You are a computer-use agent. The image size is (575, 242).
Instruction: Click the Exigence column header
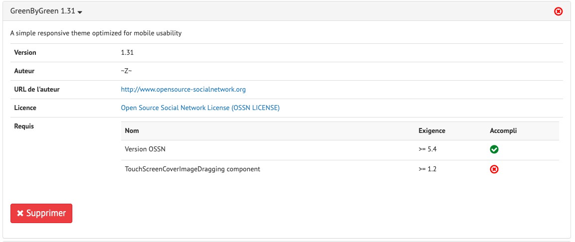431,131
